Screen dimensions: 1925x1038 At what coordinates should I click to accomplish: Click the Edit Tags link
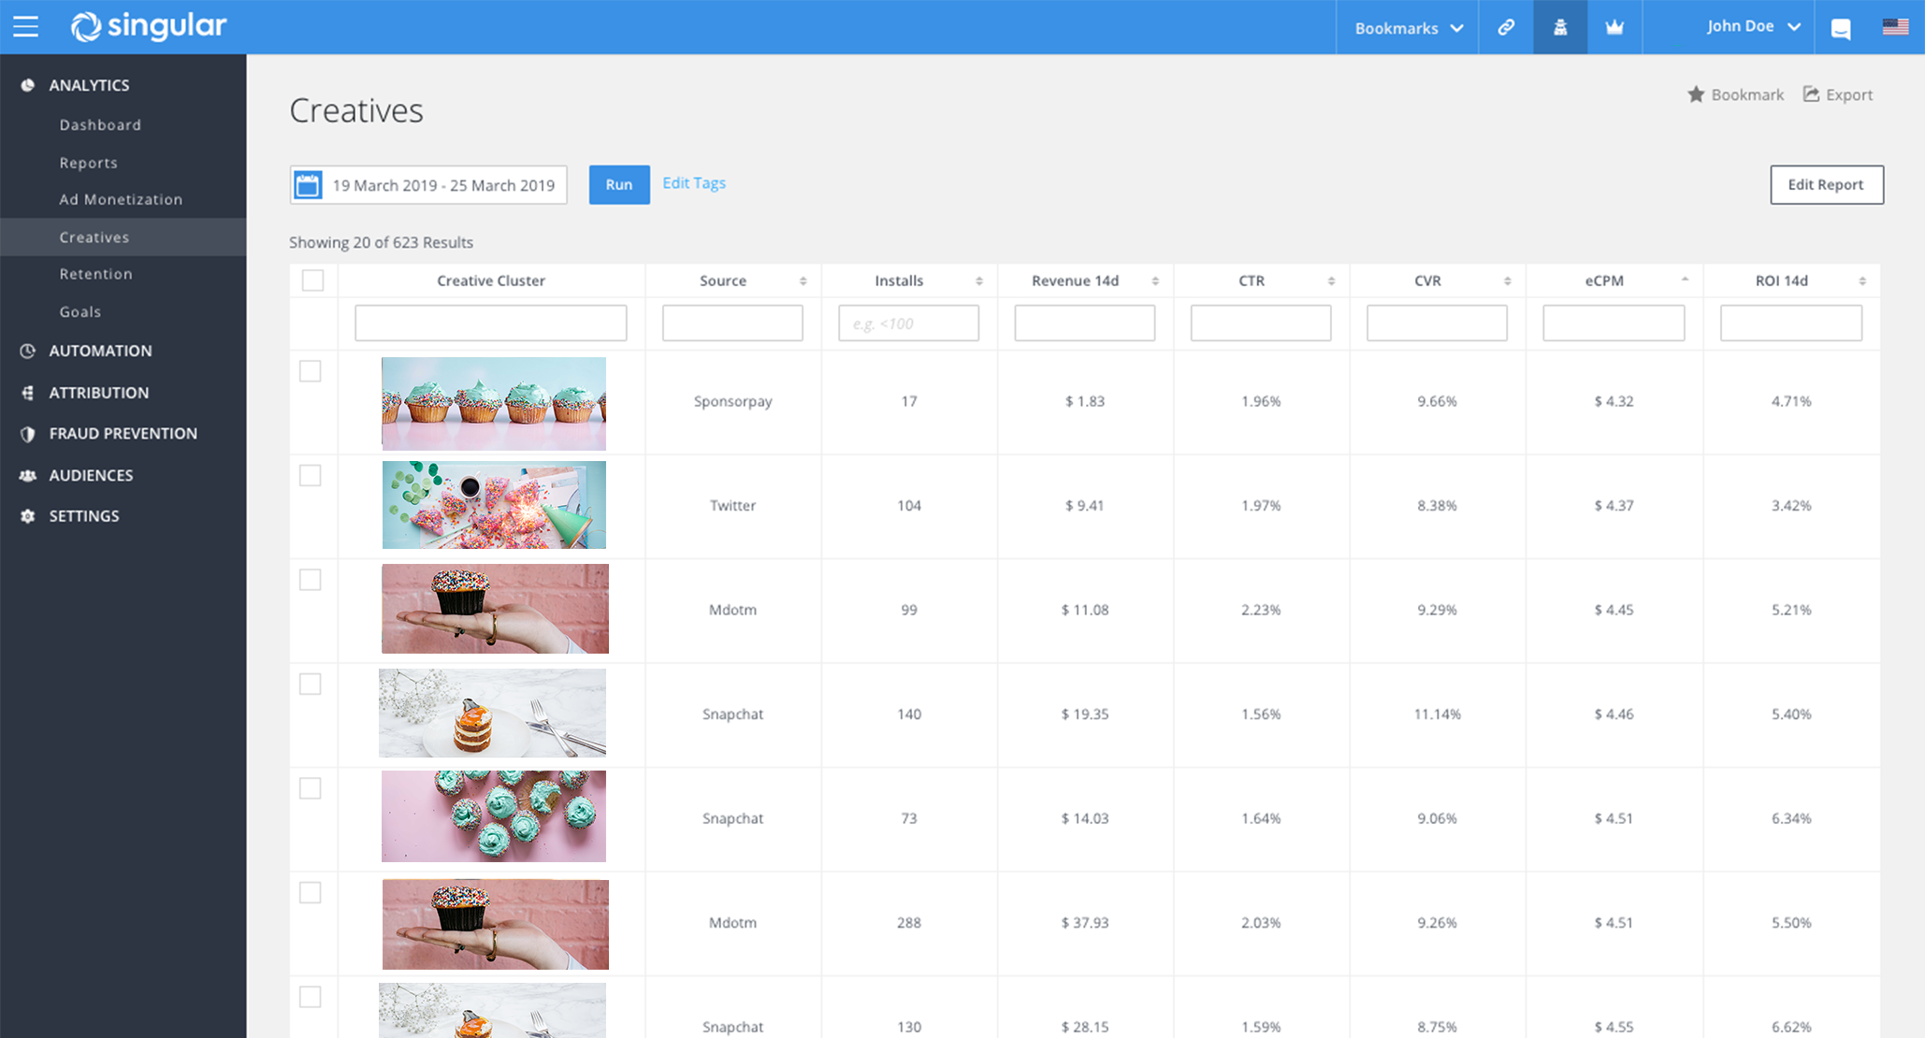click(x=694, y=183)
